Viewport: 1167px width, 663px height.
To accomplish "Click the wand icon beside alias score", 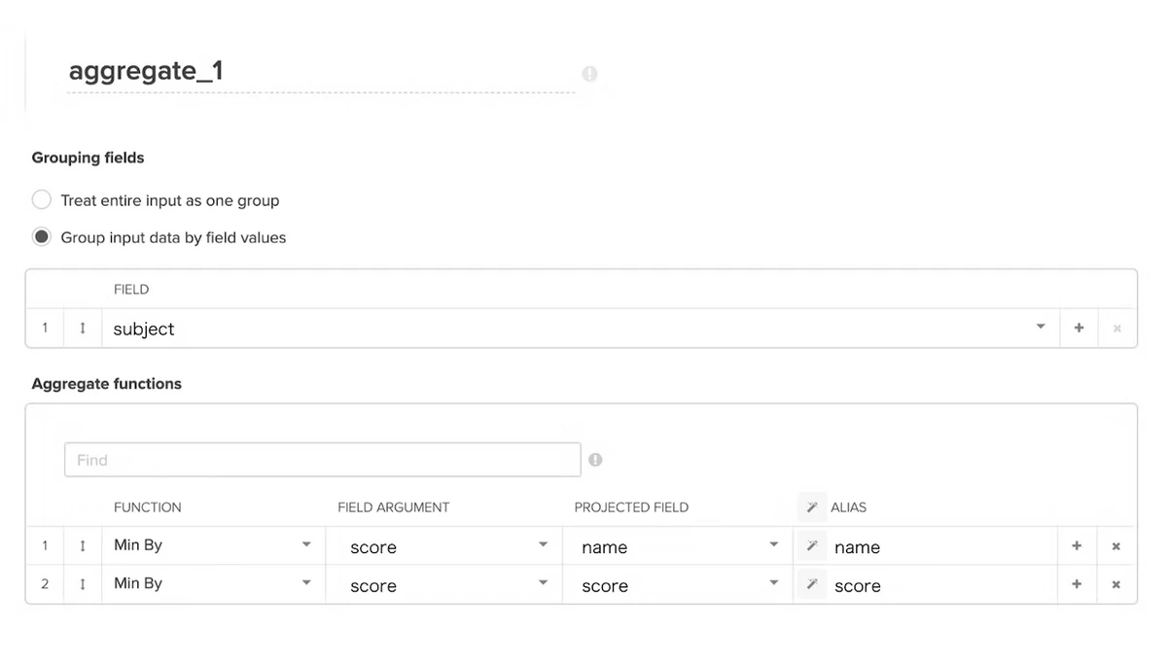I will 811,585.
